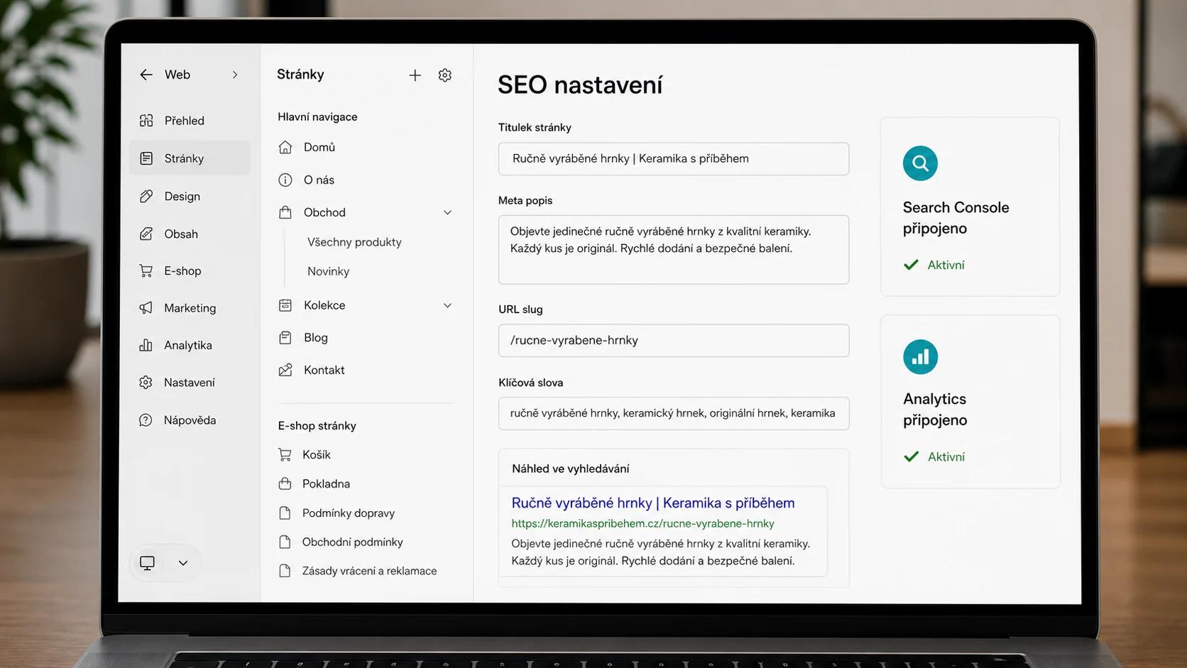Click the Podmínky dopravy document icon
This screenshot has width=1187, height=668.
click(285, 513)
